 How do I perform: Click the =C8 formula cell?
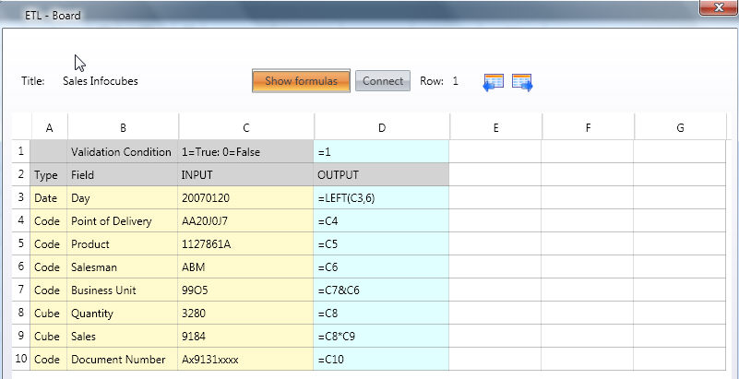381,314
